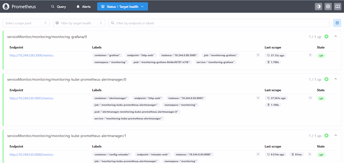Click the collapse all pools icon button

[337, 23]
